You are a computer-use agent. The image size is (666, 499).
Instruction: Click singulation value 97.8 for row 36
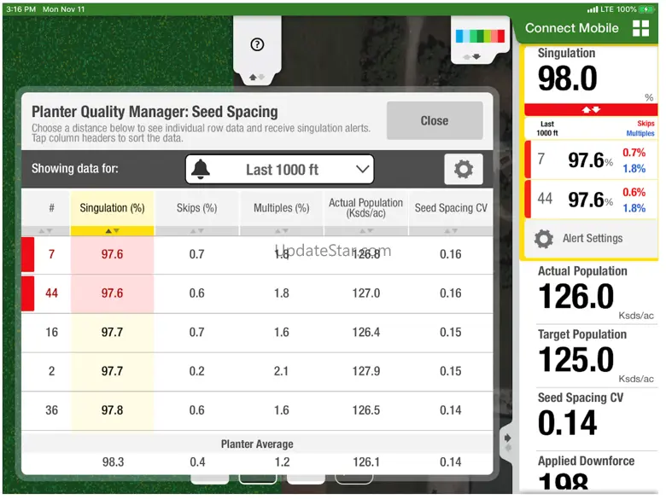tap(112, 410)
